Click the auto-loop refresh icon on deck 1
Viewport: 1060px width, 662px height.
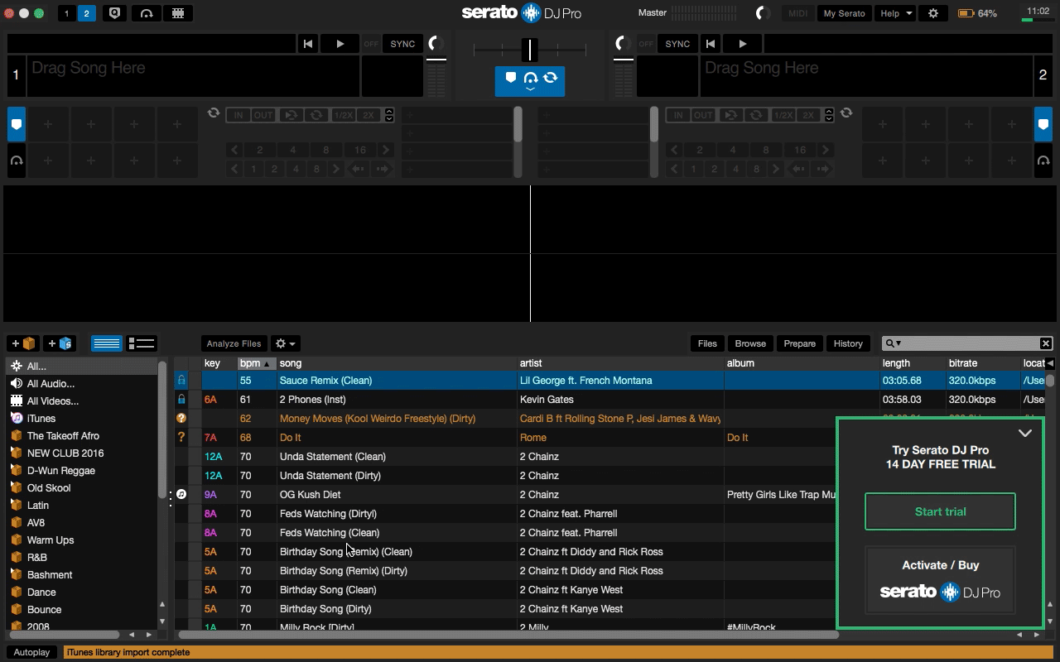(214, 114)
